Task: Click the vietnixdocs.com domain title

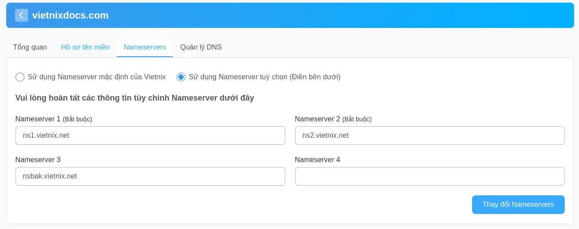Action: tap(71, 16)
